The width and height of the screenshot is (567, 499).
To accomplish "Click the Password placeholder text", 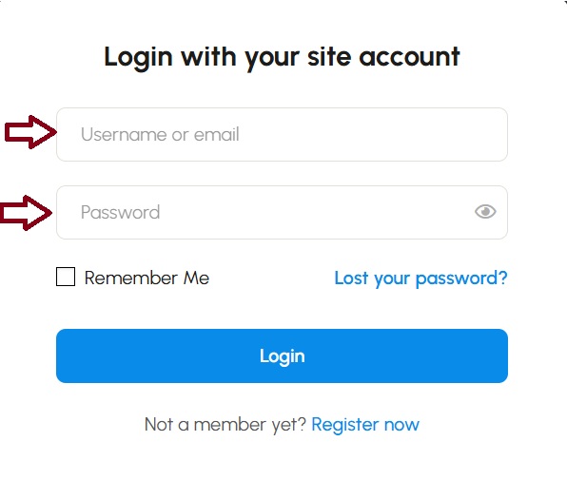I will tap(120, 213).
